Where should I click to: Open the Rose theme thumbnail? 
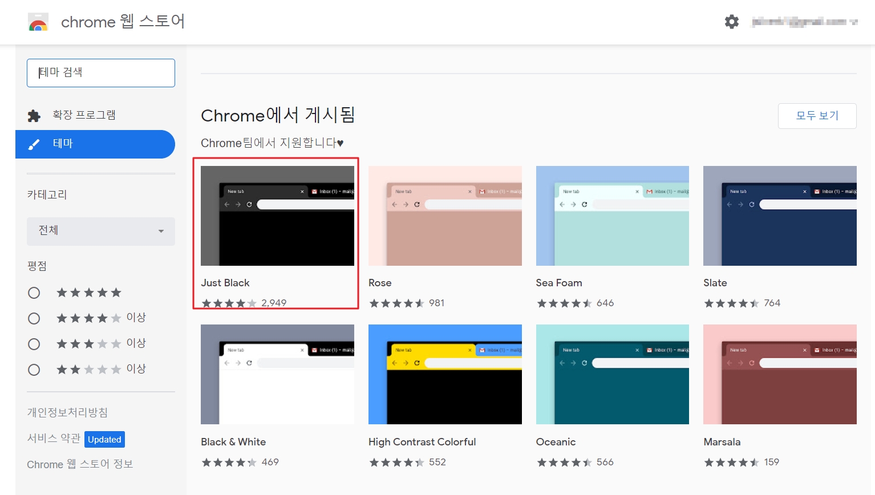pyautogui.click(x=445, y=216)
